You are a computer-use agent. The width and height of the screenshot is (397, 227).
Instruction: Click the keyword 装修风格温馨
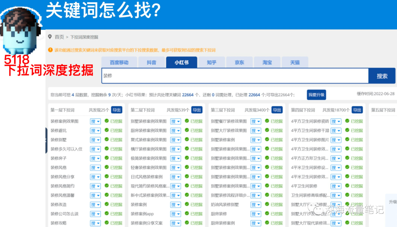tap(62, 195)
